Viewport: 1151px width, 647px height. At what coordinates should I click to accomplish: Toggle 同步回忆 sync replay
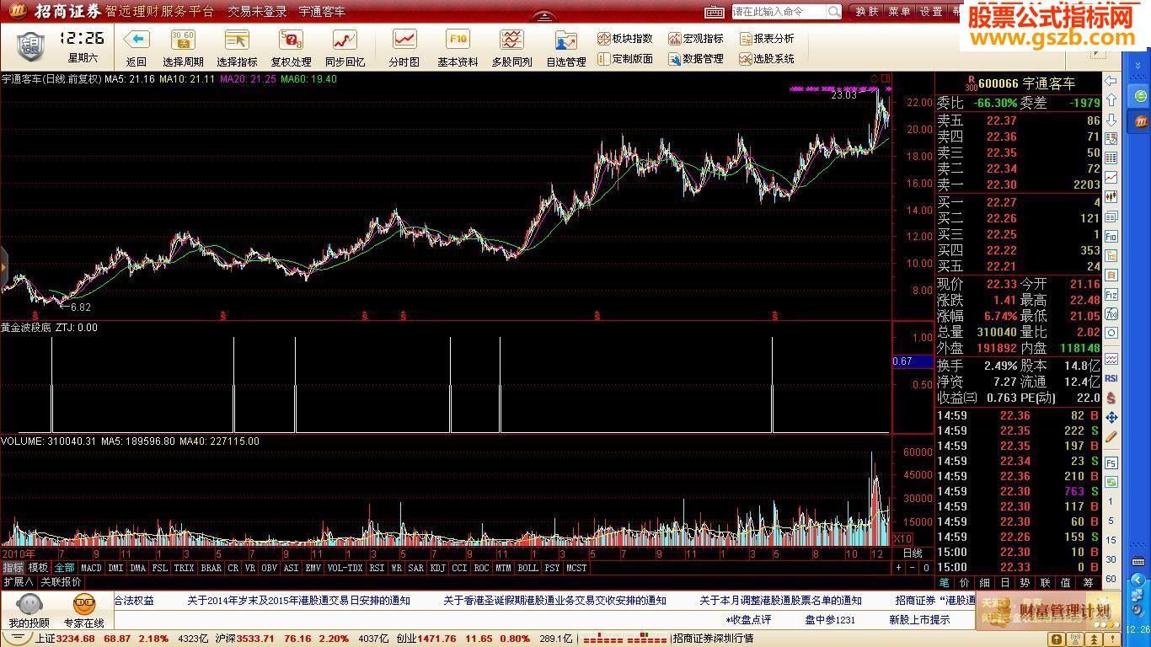click(x=345, y=47)
